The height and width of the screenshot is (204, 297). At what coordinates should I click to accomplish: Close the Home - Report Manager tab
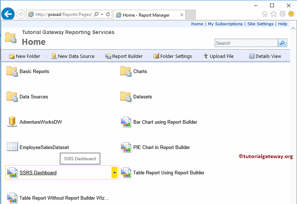coord(182,15)
